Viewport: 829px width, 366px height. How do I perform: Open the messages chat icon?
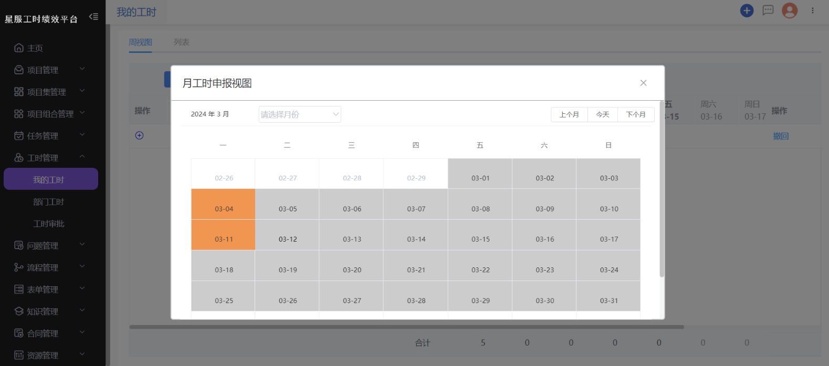tap(768, 10)
